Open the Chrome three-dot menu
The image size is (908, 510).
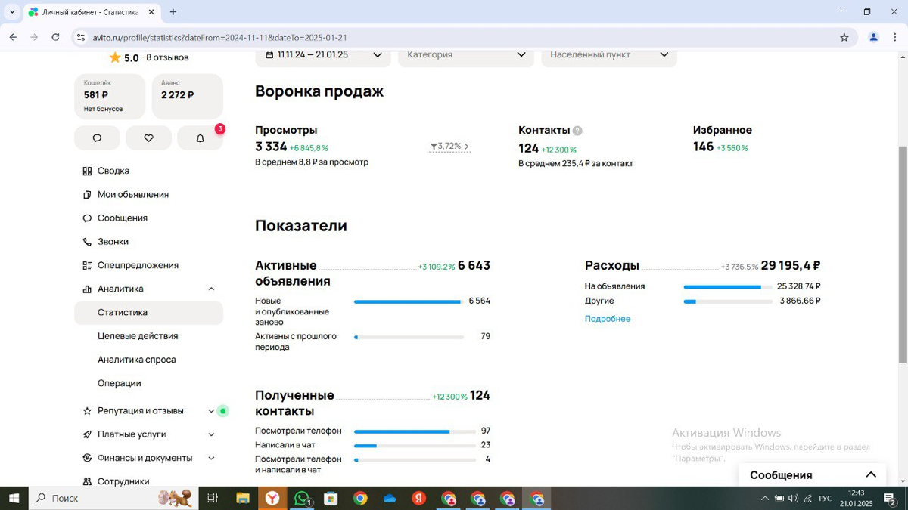(x=896, y=37)
